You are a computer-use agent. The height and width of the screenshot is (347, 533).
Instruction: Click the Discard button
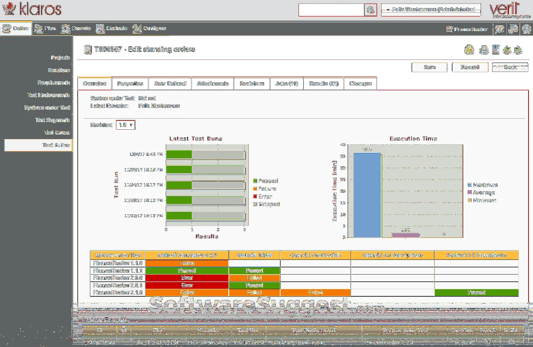click(469, 68)
